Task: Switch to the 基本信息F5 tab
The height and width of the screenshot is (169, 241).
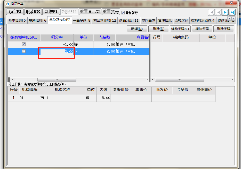Action: click(x=17, y=20)
